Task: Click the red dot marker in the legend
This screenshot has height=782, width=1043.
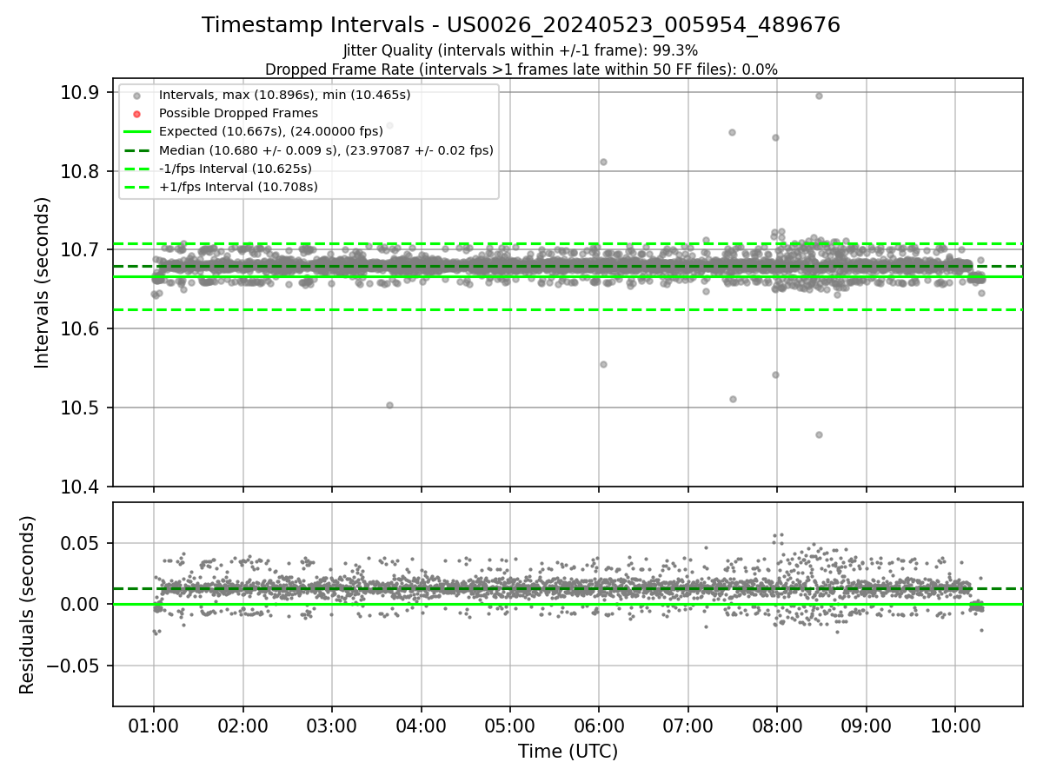Action: [x=137, y=113]
